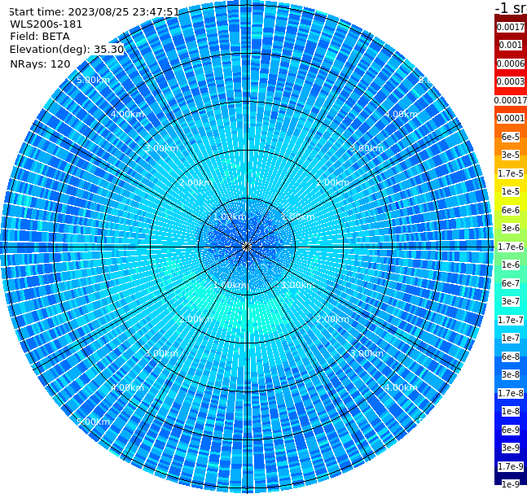Click the 1.7e-6 colorbar value
Image resolution: width=527 pixels, height=494 pixels.
pos(511,247)
